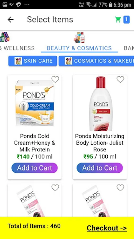Add Ponds Cold Cream to cart

(x=34, y=168)
